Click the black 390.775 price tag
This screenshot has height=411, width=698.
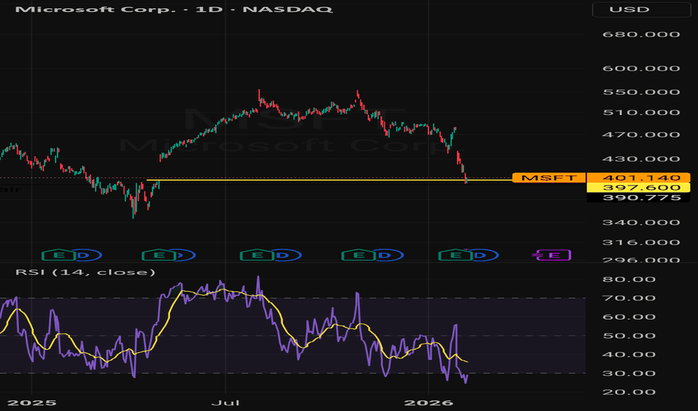[x=639, y=197]
